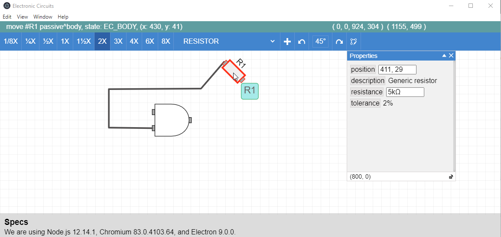Click the teal R1 tooltip label
Viewport: 501px width, 237px height.
[250, 91]
